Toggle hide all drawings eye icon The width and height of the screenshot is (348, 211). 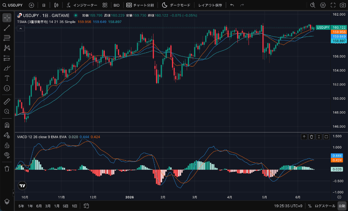[x=7, y=155]
